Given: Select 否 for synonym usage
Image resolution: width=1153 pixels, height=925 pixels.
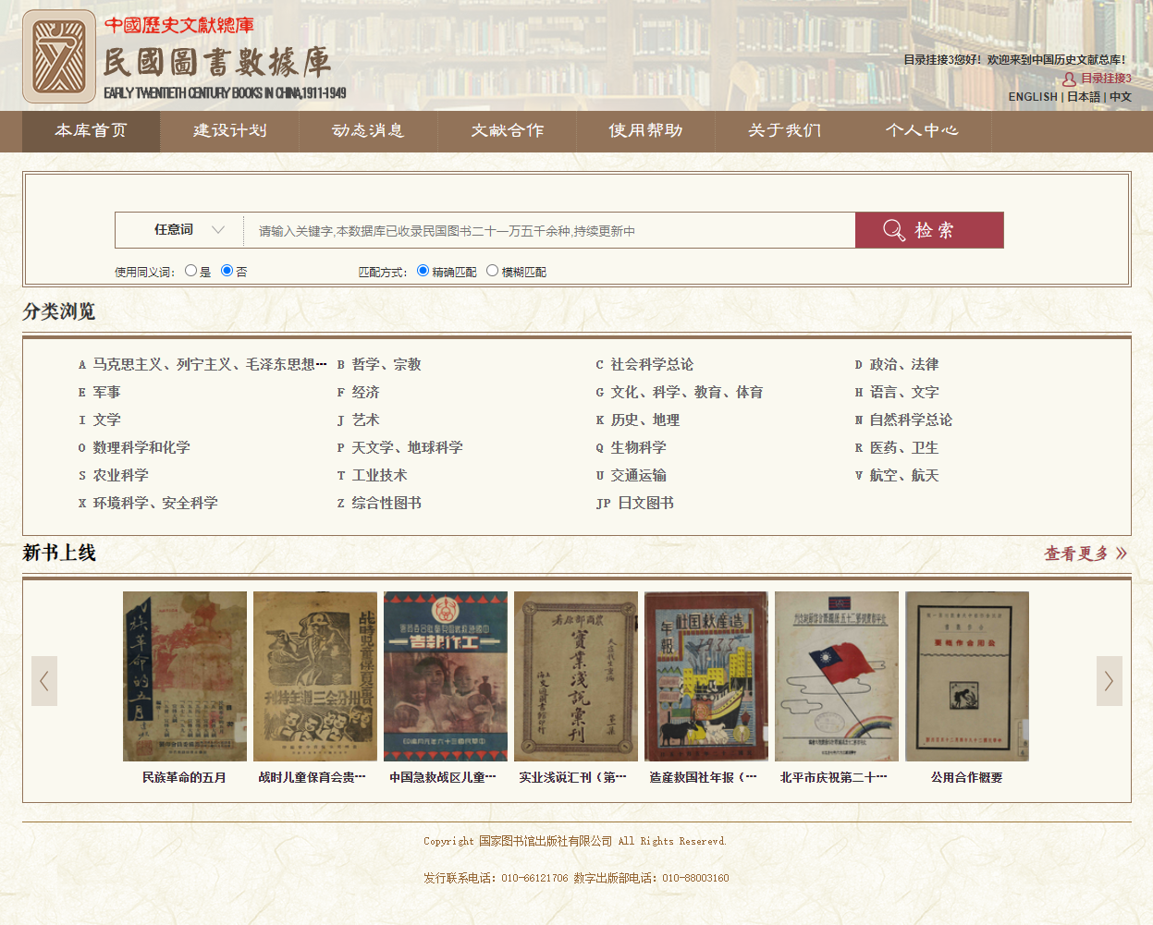Looking at the screenshot, I should [227, 271].
